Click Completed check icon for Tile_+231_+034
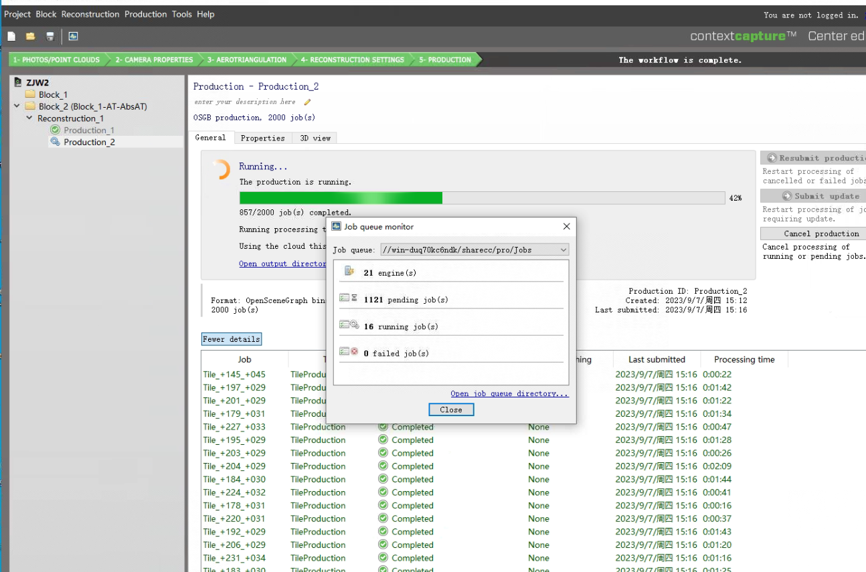 (x=383, y=558)
